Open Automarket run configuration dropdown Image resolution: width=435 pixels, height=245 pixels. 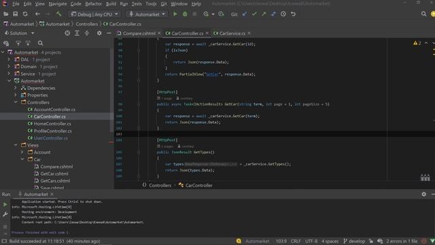147,14
